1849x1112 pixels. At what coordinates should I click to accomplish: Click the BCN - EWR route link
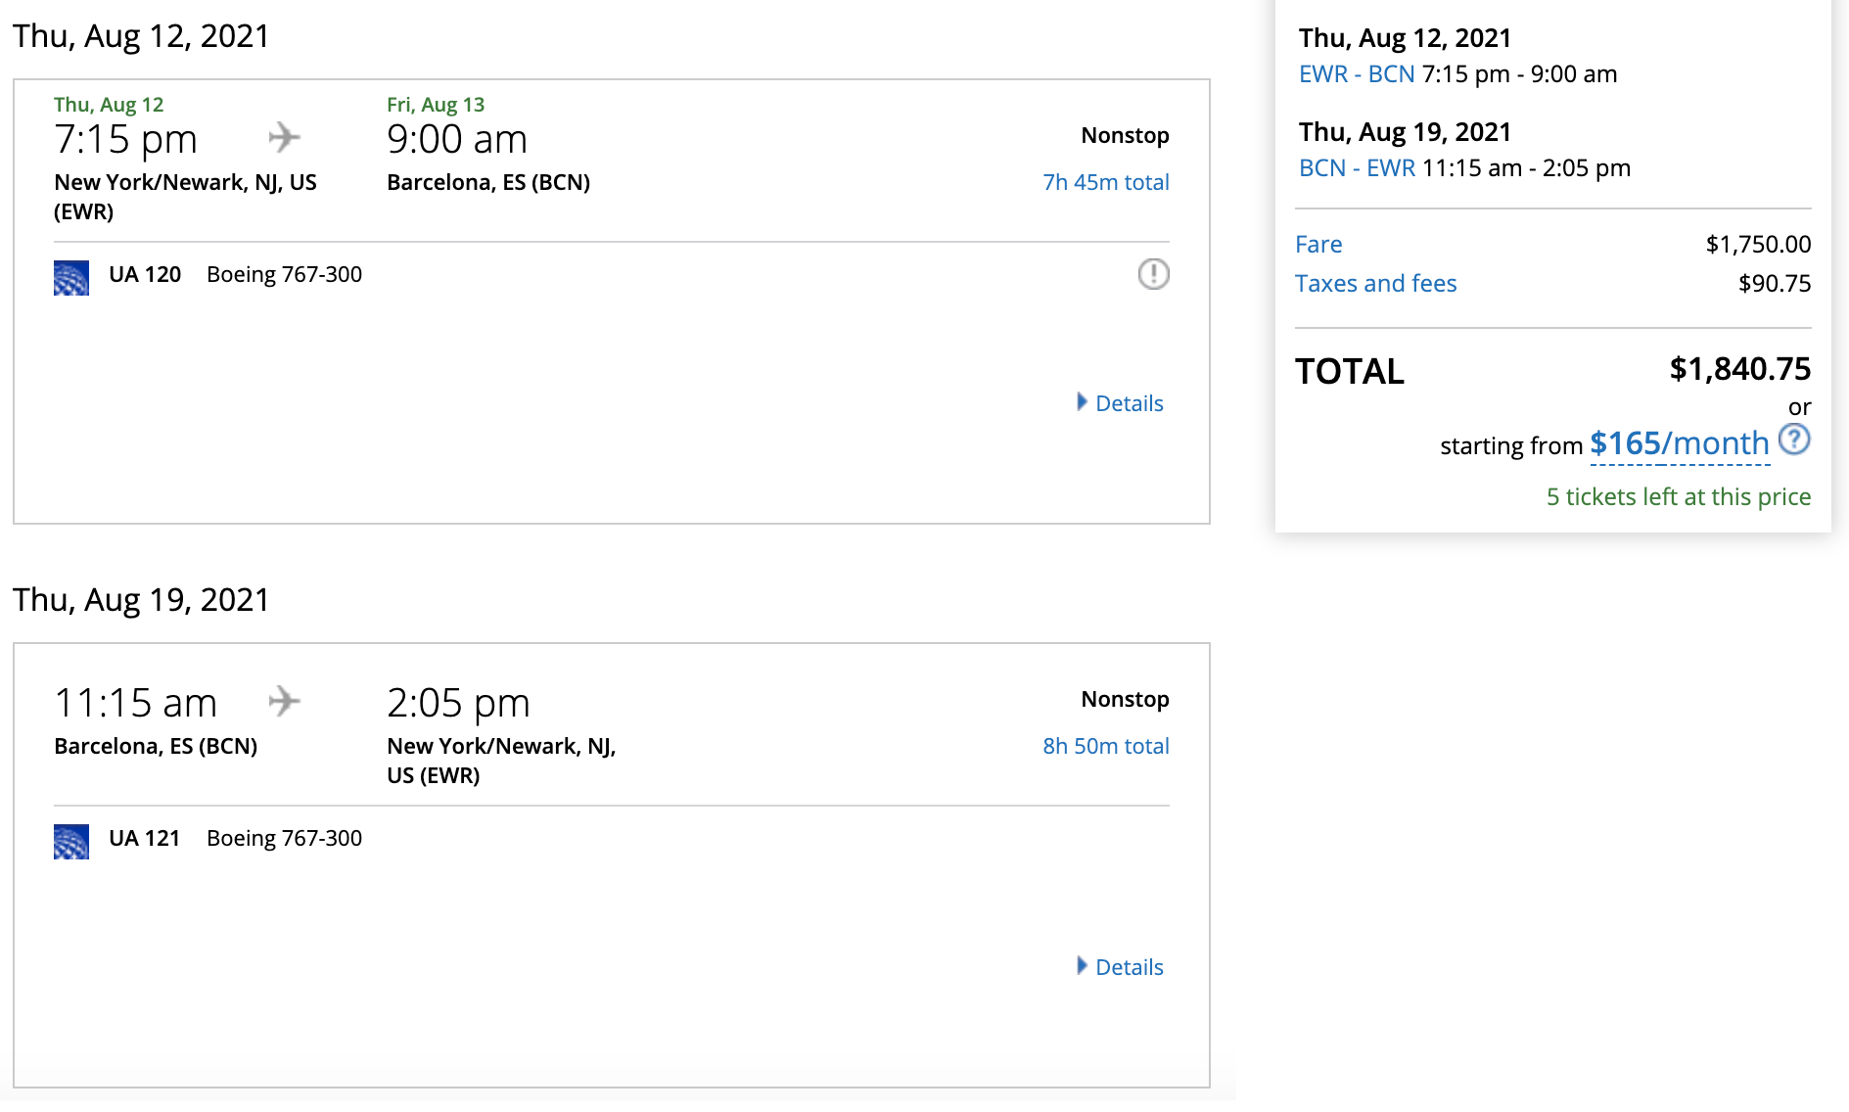coord(1357,168)
